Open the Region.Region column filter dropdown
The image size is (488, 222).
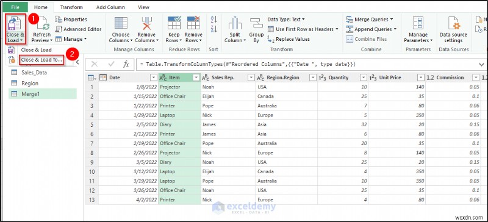313,77
